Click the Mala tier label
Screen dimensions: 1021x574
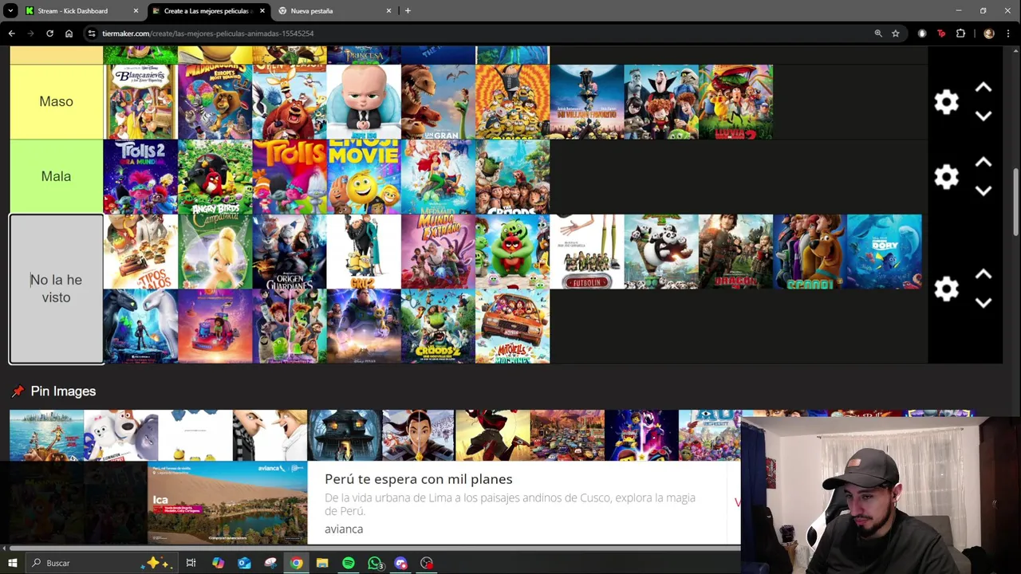56,176
